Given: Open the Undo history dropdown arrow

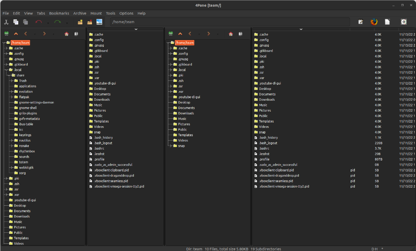Looking at the screenshot, I should click(48, 23).
